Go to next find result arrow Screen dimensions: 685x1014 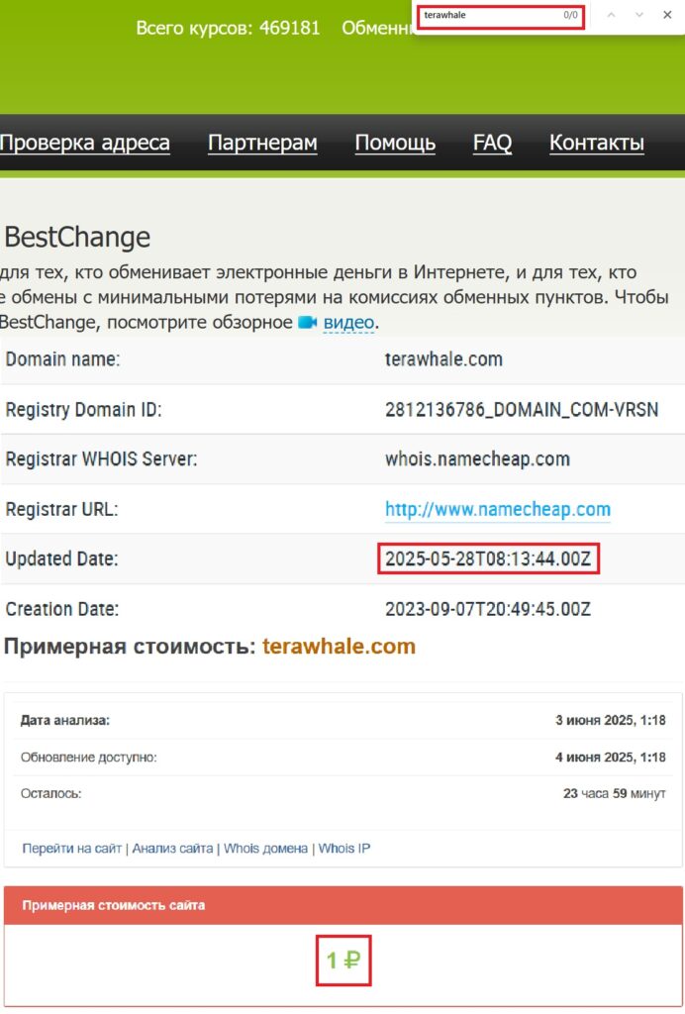pos(638,16)
